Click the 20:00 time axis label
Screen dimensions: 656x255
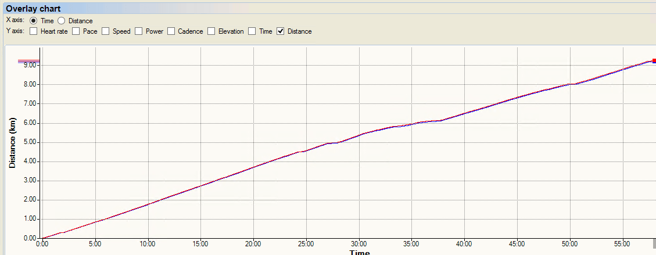[x=253, y=244]
